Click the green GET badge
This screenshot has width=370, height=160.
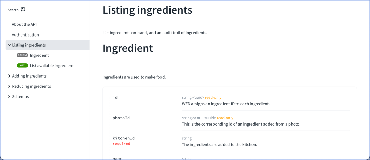[x=22, y=65]
